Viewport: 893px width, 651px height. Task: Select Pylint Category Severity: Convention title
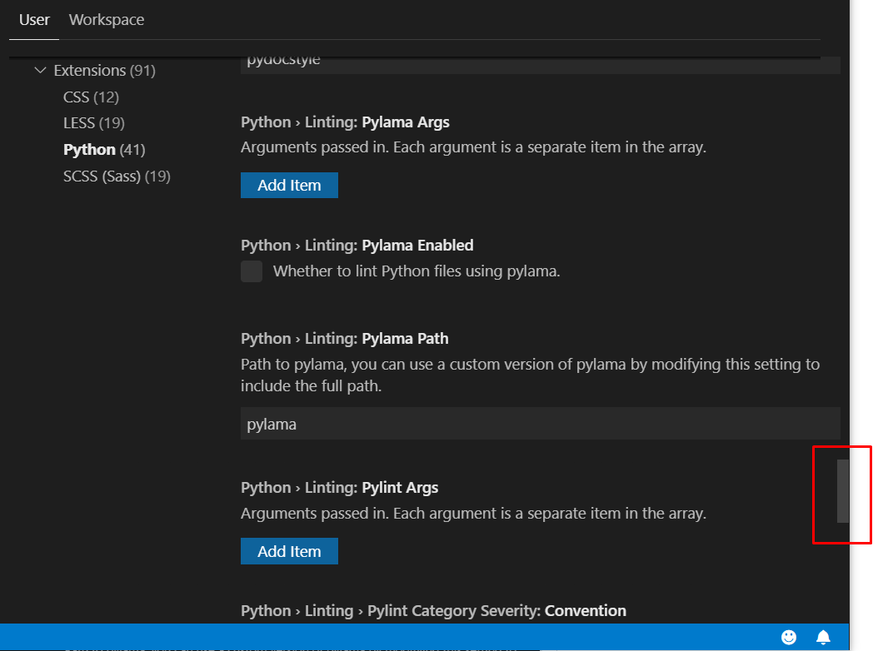tap(433, 610)
